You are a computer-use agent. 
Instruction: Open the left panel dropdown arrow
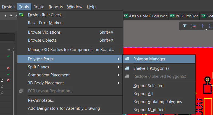pos(5,16)
